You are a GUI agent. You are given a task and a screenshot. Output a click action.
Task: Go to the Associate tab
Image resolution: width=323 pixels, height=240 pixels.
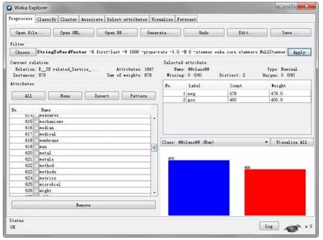coord(92,19)
